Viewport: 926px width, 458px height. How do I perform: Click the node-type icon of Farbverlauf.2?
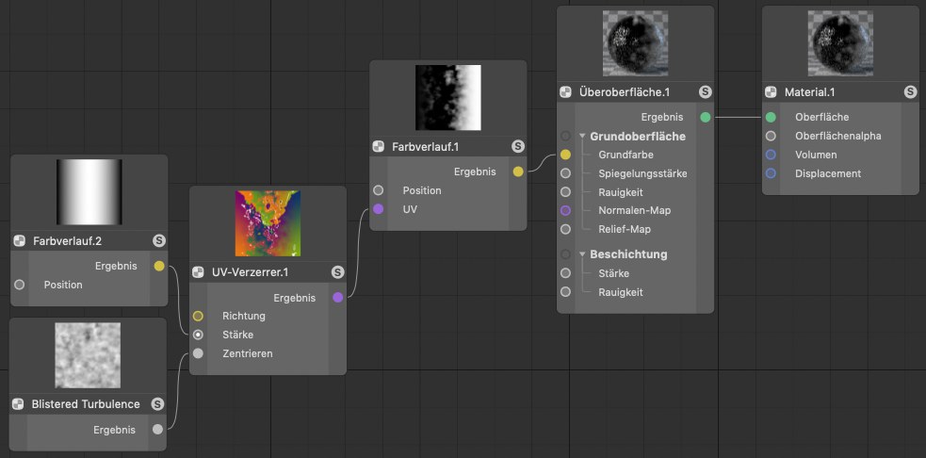[20, 240]
